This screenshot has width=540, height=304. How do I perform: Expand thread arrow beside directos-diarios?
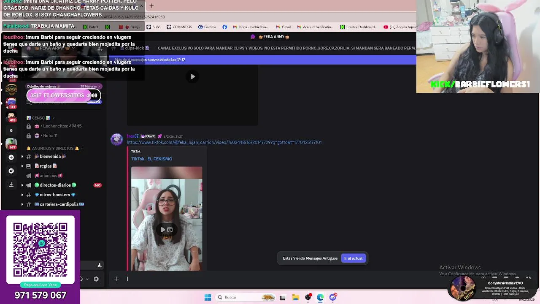click(22, 185)
